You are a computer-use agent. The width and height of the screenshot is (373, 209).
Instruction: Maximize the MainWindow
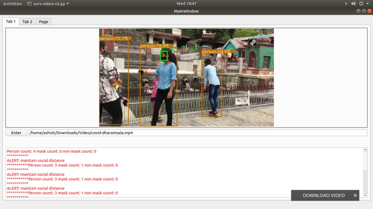click(364, 11)
